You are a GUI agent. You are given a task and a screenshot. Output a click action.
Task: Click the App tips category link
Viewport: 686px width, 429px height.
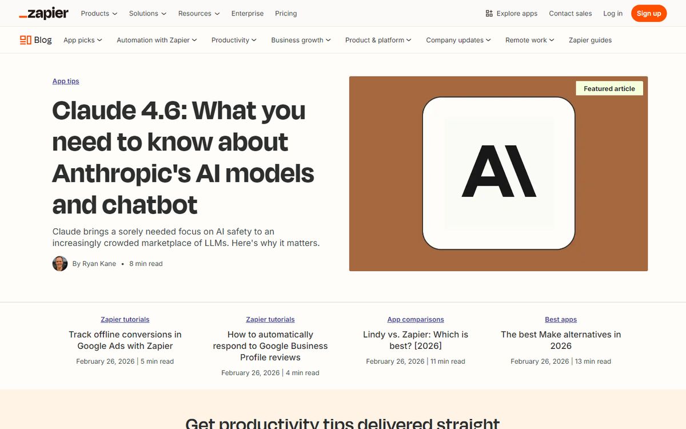66,81
